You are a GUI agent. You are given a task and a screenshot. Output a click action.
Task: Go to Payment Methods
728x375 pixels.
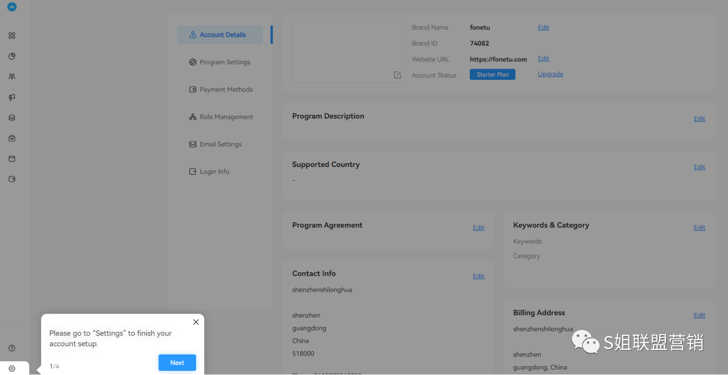click(220, 90)
